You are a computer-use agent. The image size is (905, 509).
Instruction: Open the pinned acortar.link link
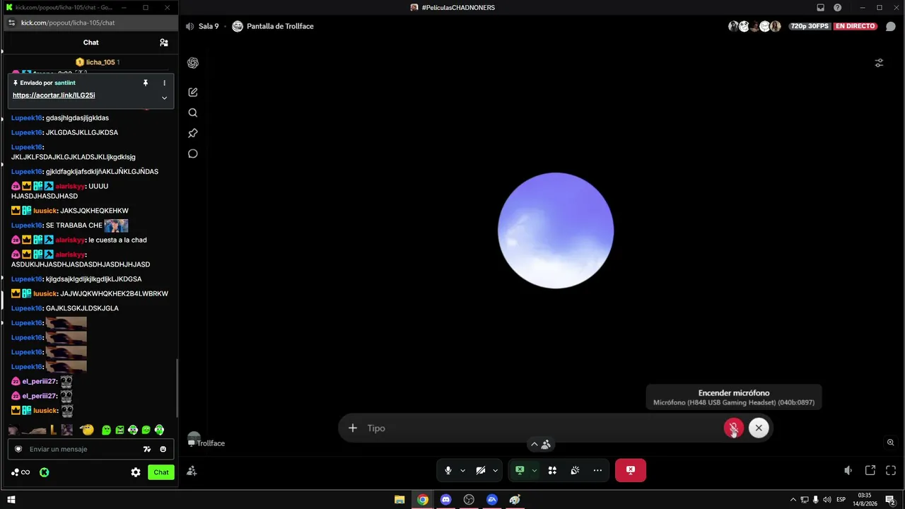click(x=54, y=95)
